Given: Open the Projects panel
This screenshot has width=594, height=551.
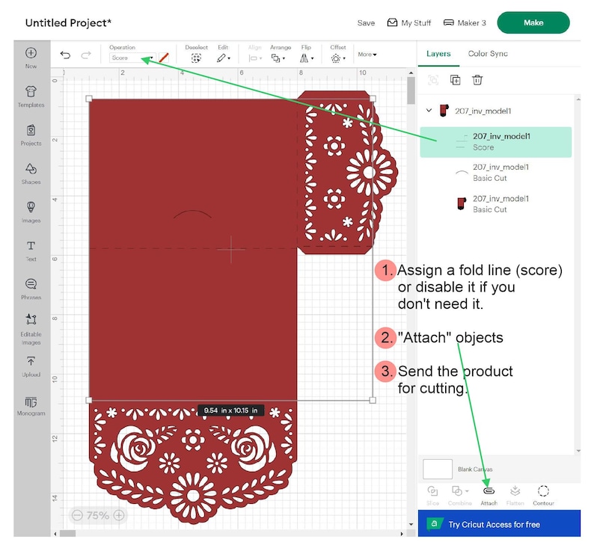Looking at the screenshot, I should [31, 135].
